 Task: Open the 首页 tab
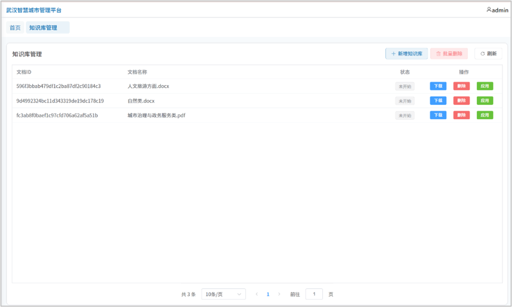[x=15, y=28]
